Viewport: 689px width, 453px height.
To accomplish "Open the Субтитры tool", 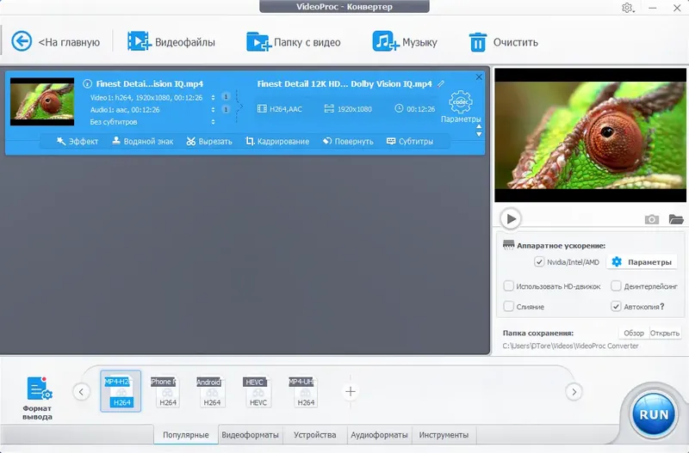I will pos(410,141).
